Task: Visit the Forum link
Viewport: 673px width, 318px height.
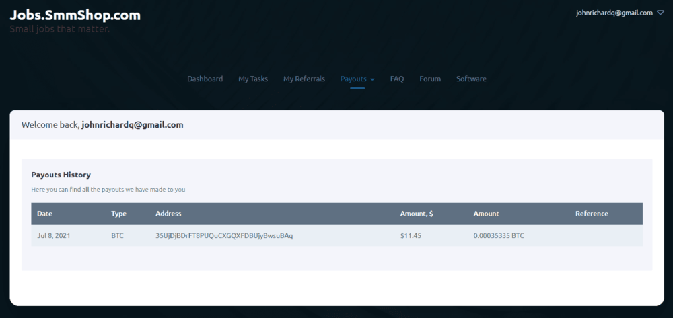Action: (430, 79)
